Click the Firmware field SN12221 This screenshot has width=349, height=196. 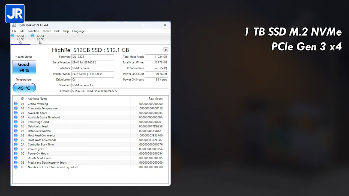click(93, 57)
